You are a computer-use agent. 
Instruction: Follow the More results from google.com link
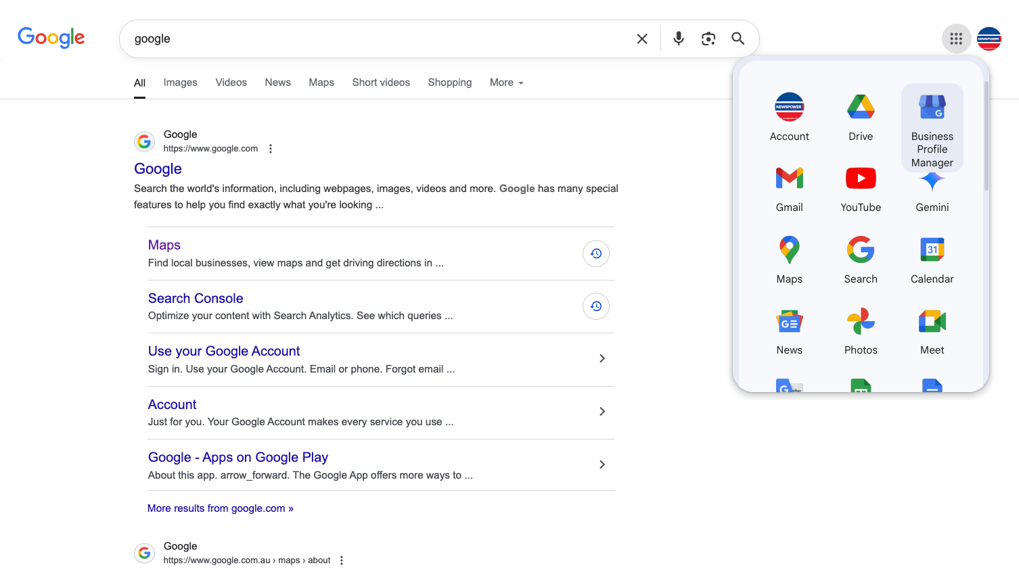(x=221, y=508)
